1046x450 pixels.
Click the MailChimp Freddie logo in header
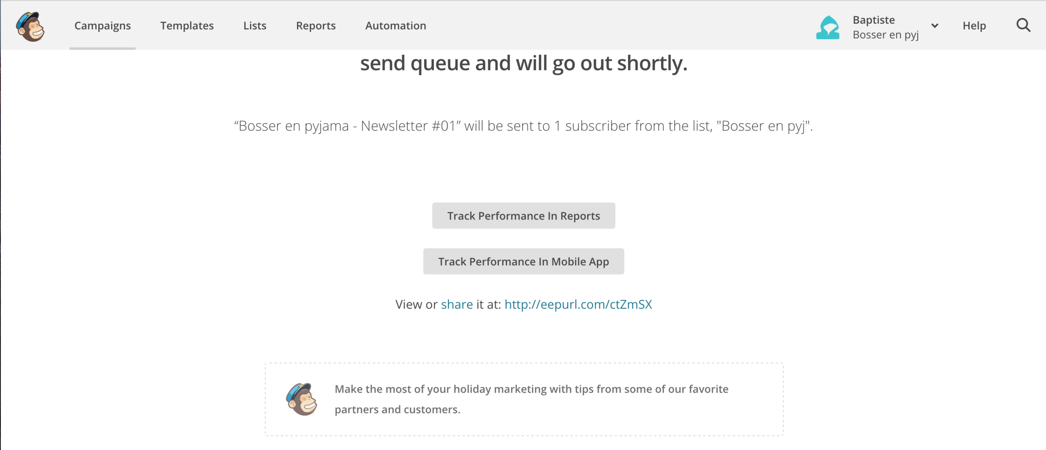[30, 26]
